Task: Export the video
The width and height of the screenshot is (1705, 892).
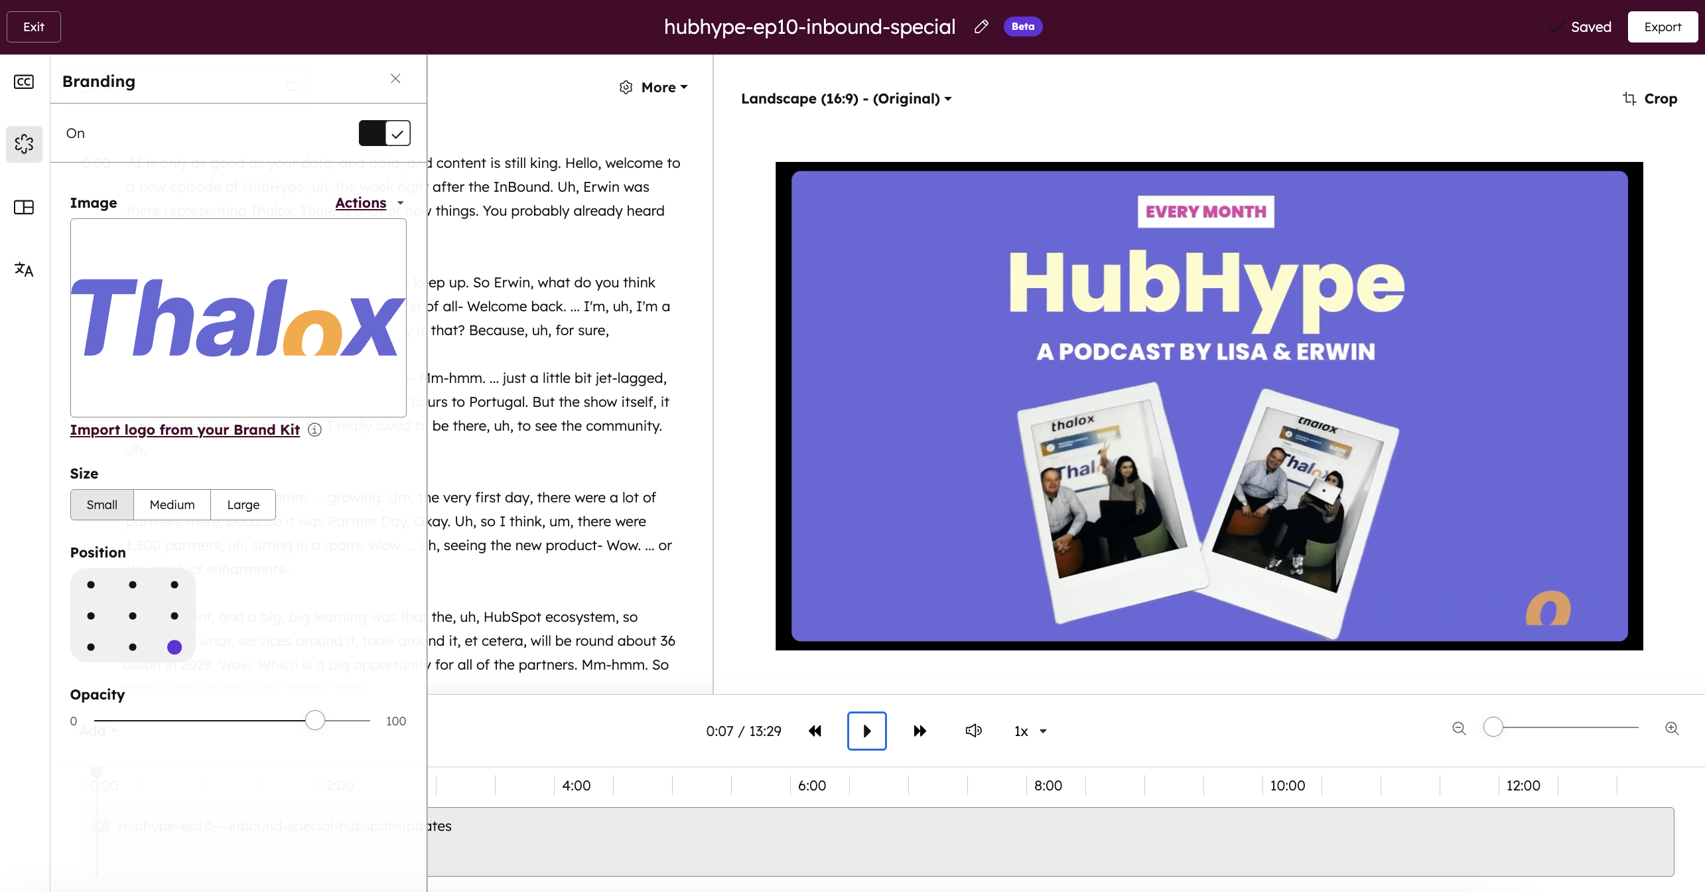Action: [x=1663, y=27]
